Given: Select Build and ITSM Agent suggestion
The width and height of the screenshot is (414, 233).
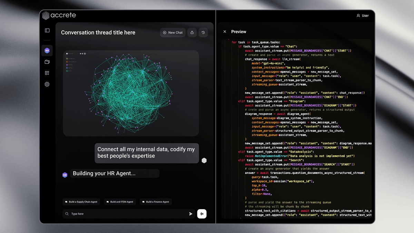Looking at the screenshot, I should [120, 202].
